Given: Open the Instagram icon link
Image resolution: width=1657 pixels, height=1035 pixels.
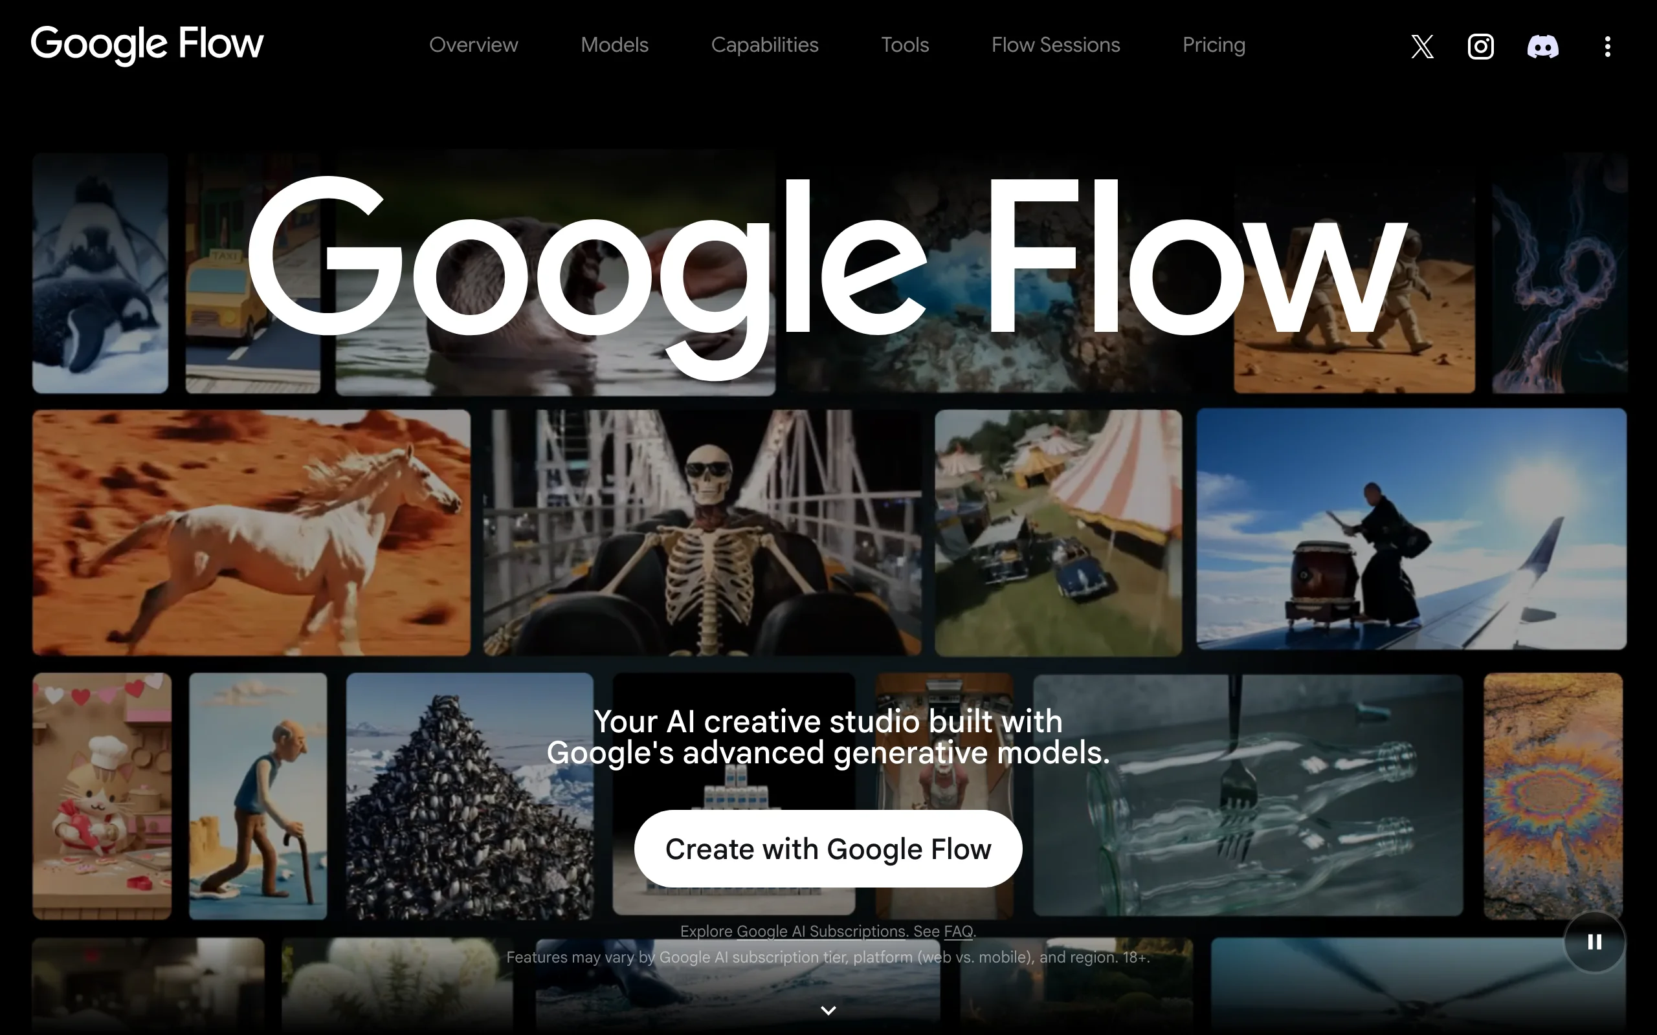Looking at the screenshot, I should pos(1480,47).
